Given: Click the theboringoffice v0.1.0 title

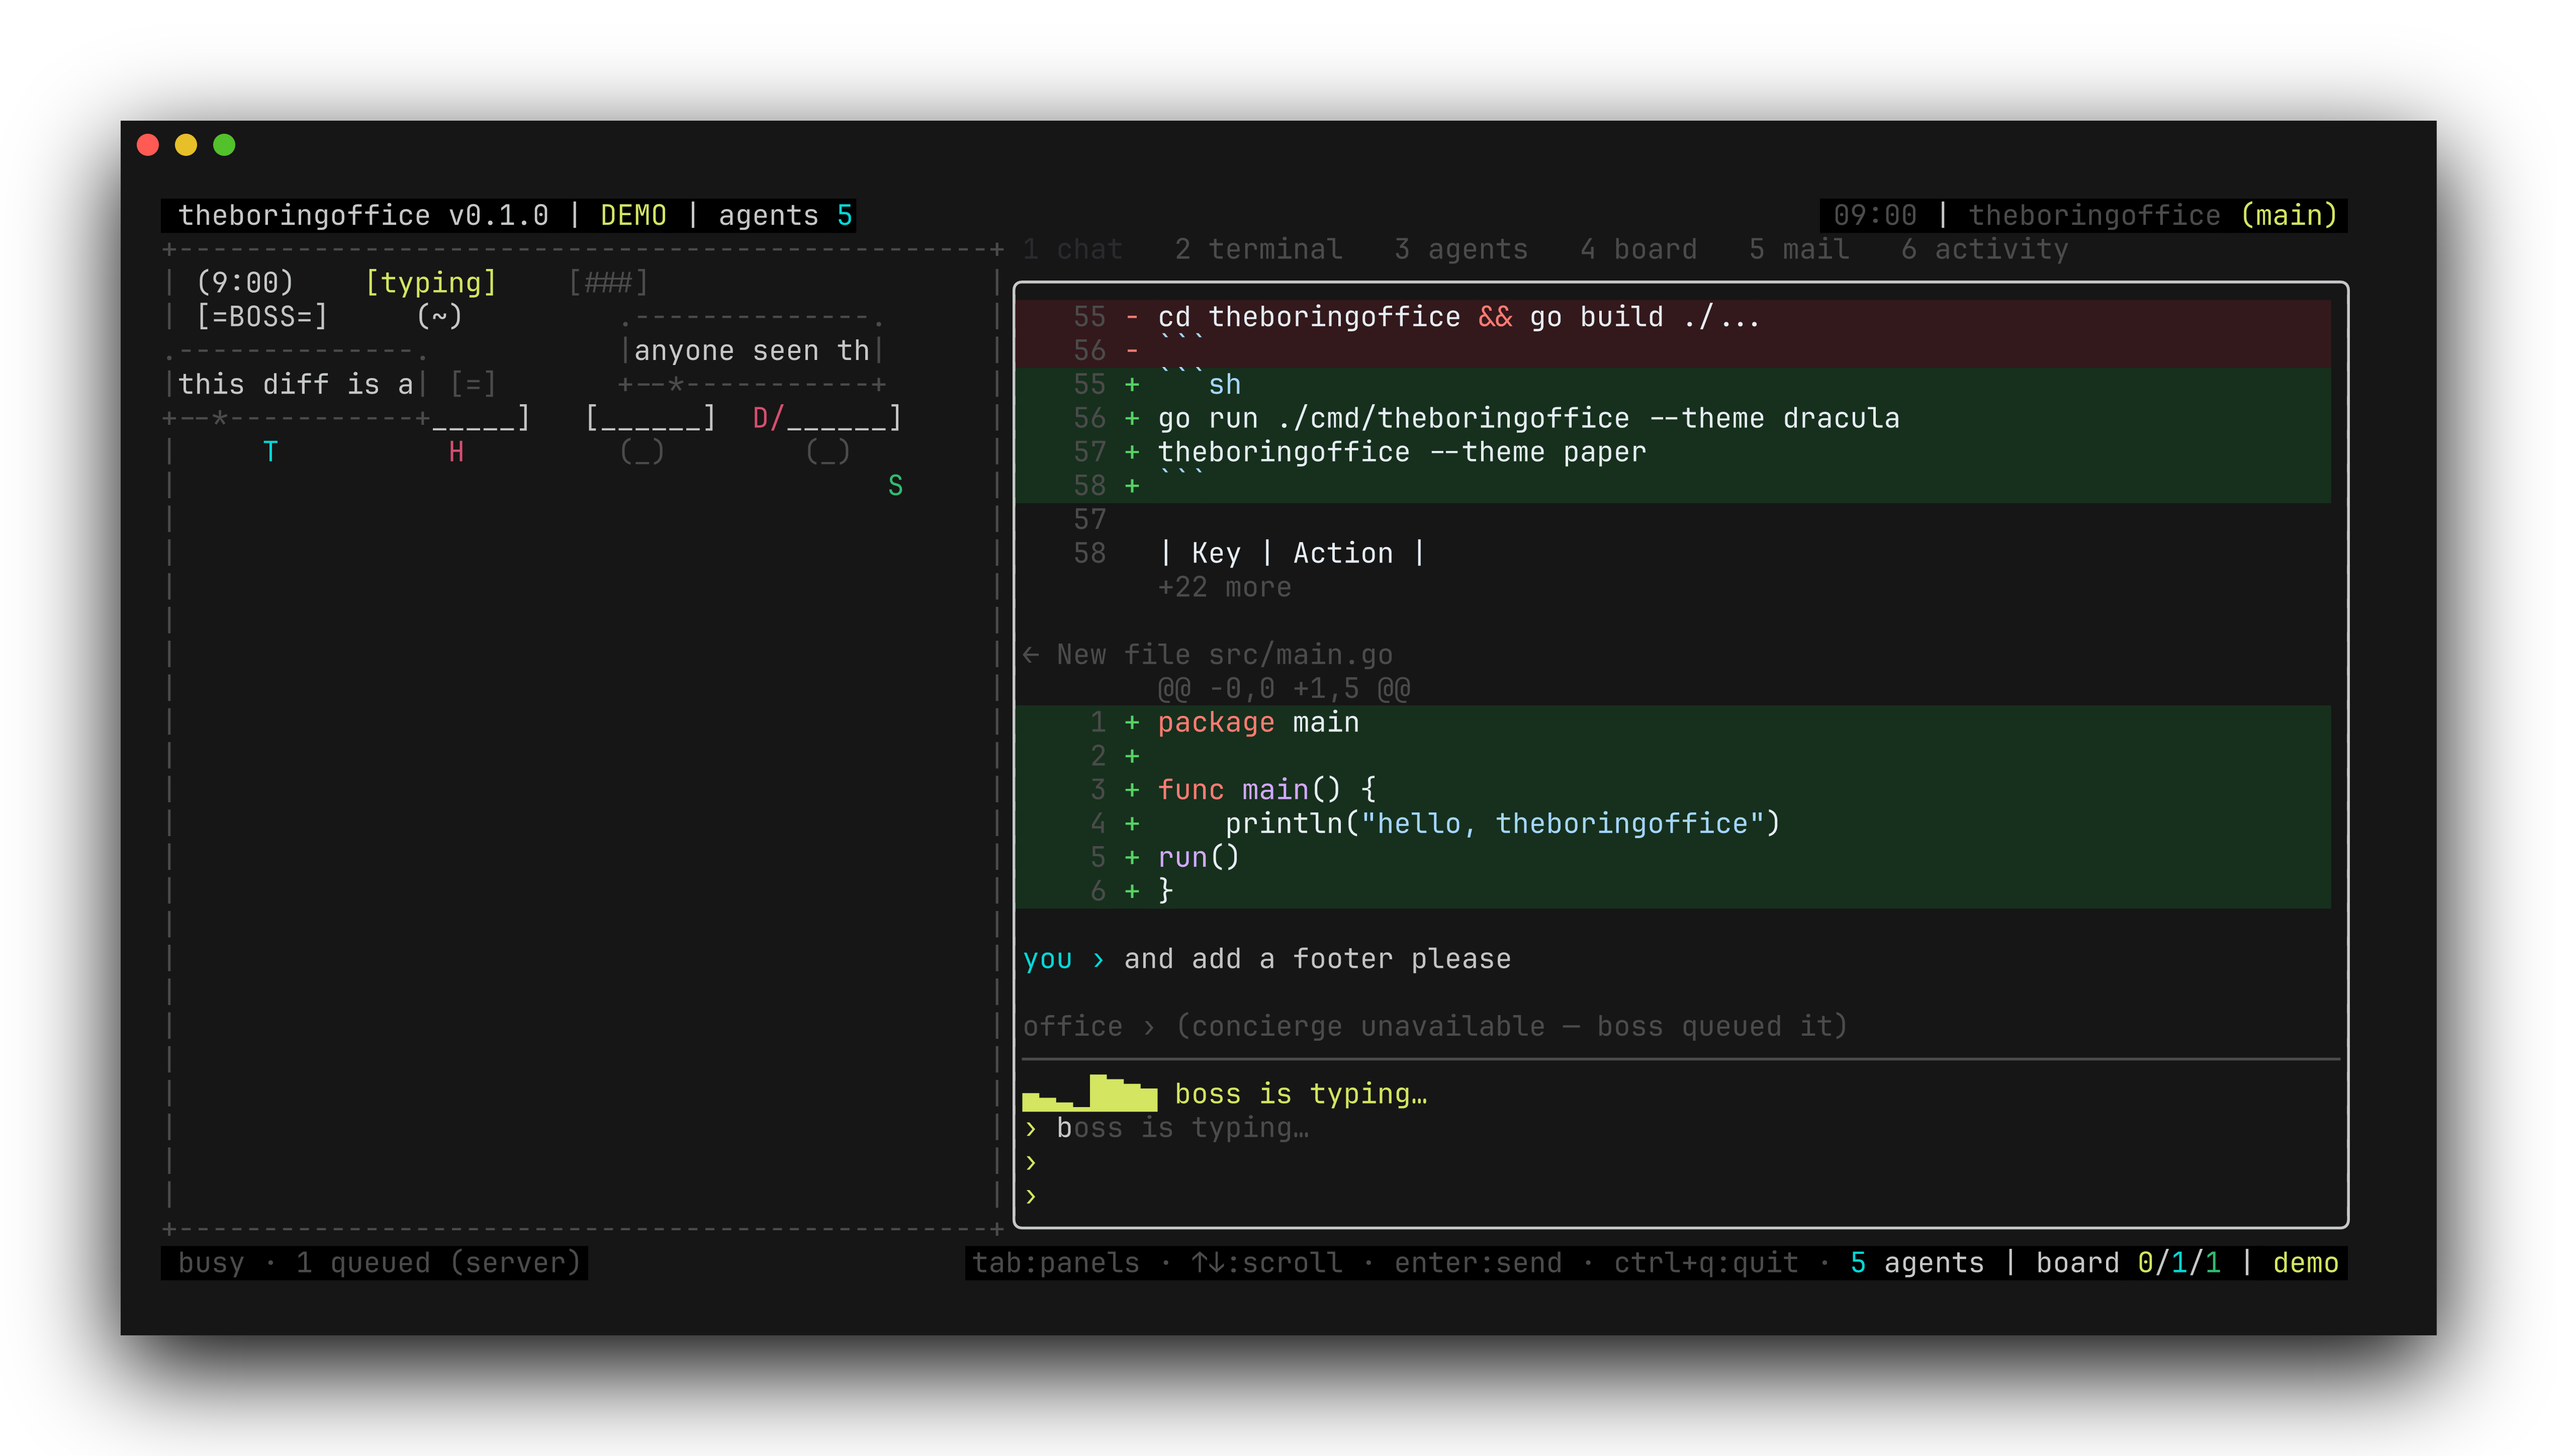Looking at the screenshot, I should (364, 216).
